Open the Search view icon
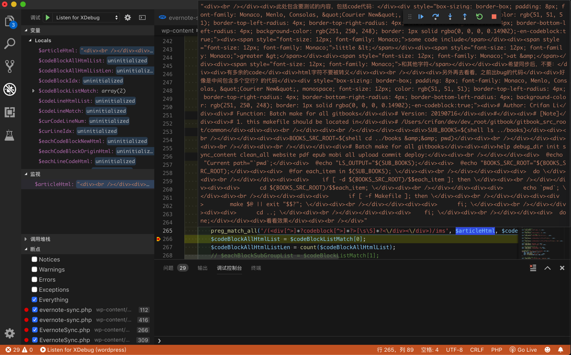Viewport: 571px width, 355px height. coord(10,44)
